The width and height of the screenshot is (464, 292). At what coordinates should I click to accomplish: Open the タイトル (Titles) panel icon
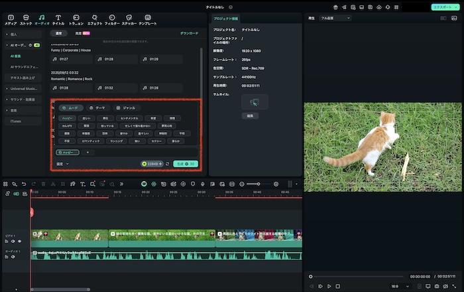click(x=58, y=17)
